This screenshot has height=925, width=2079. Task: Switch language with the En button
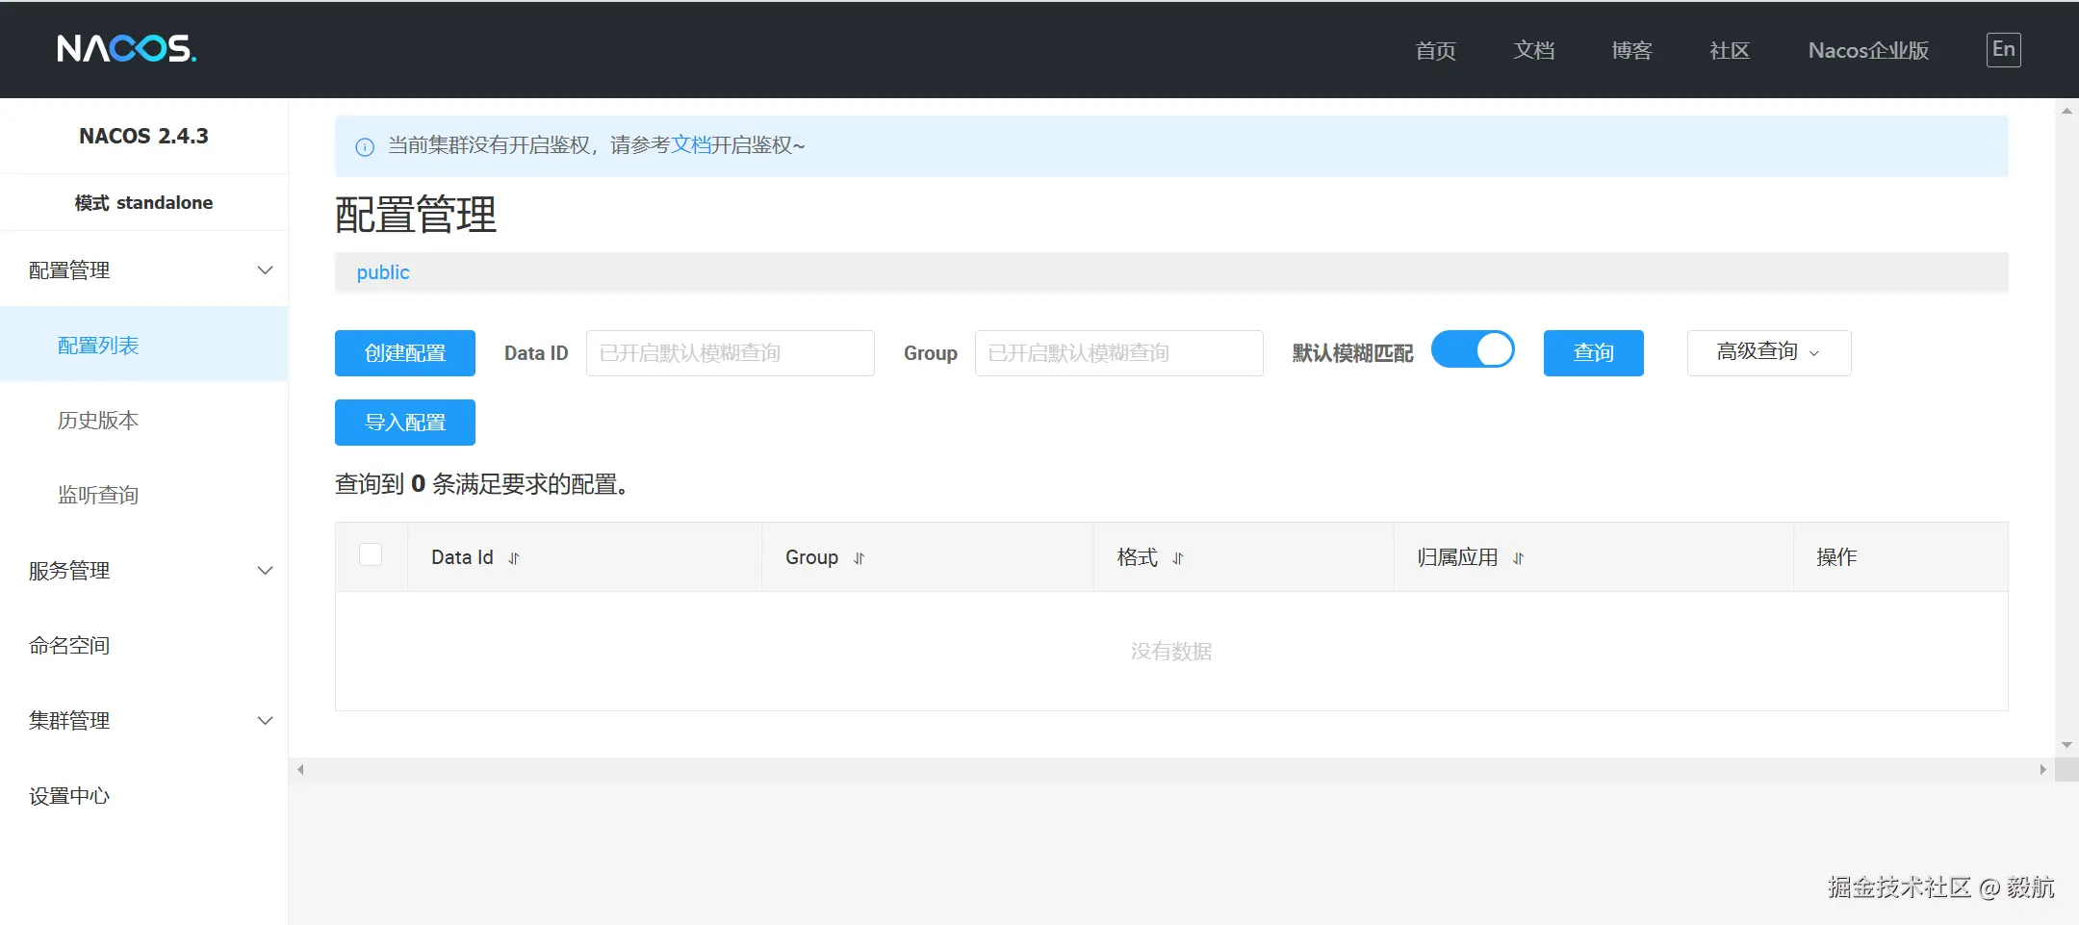point(2004,49)
